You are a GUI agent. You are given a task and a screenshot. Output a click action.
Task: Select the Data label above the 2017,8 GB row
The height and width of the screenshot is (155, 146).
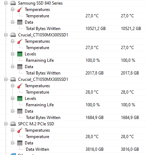tap(29, 67)
